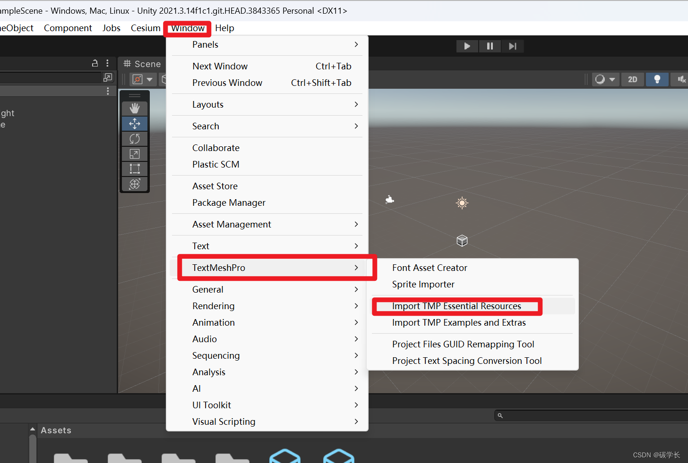Image resolution: width=688 pixels, height=463 pixels.
Task: Open Project Files GUID Remapping Tool
Action: pyautogui.click(x=473, y=344)
